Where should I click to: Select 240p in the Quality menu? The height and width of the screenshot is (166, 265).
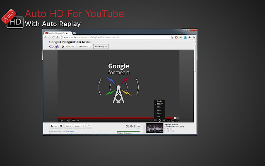point(159,113)
